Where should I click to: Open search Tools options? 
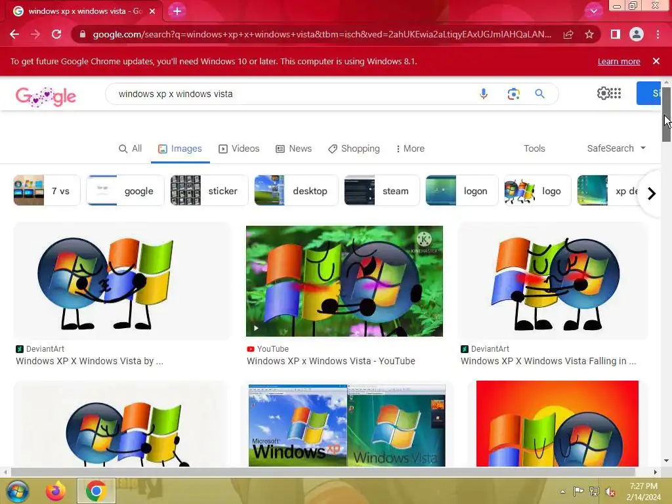(x=534, y=149)
